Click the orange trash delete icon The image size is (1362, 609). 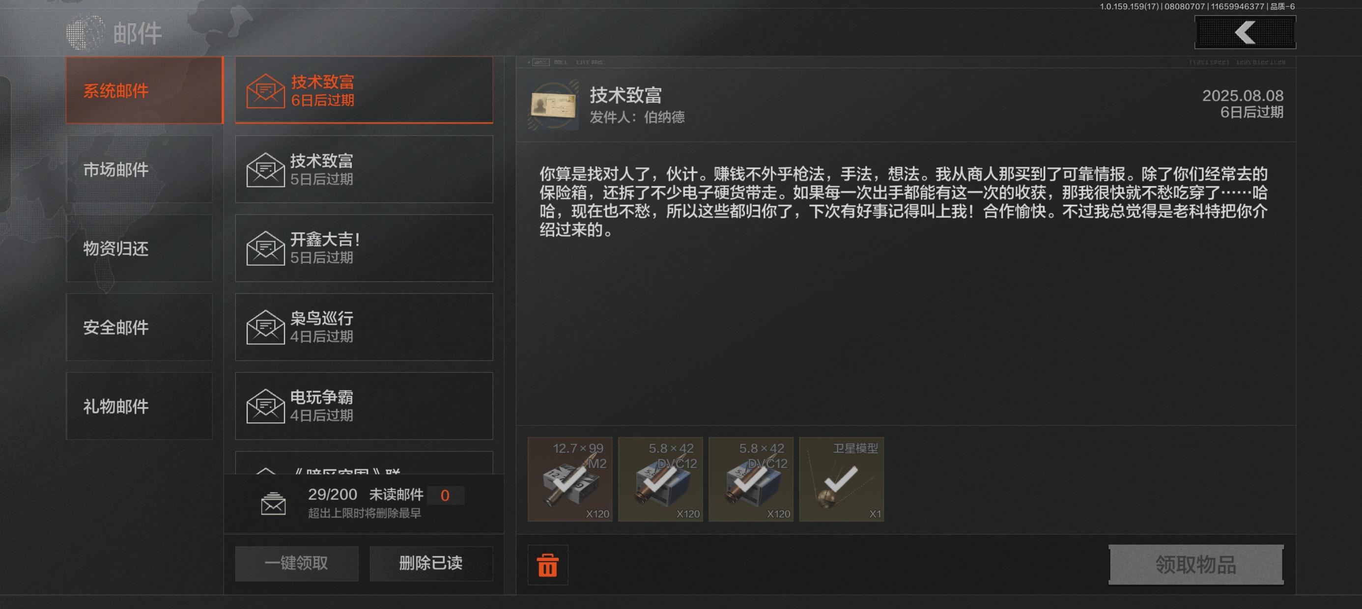point(547,565)
